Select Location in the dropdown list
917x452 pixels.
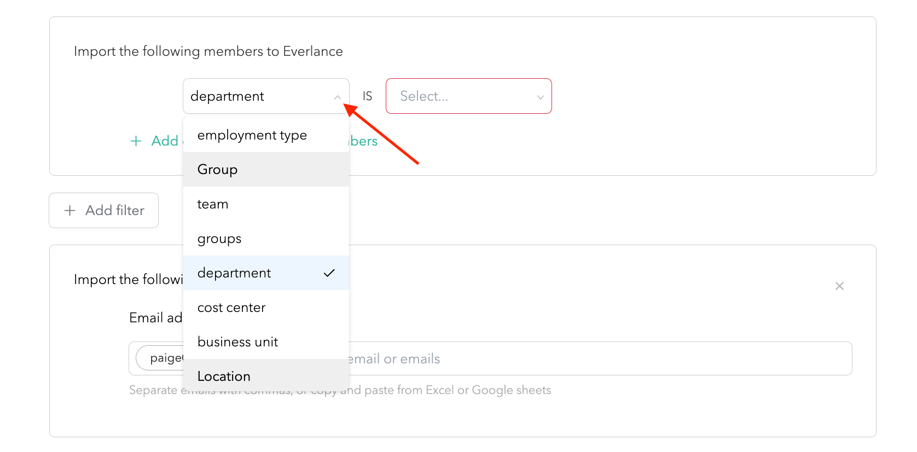pos(266,375)
